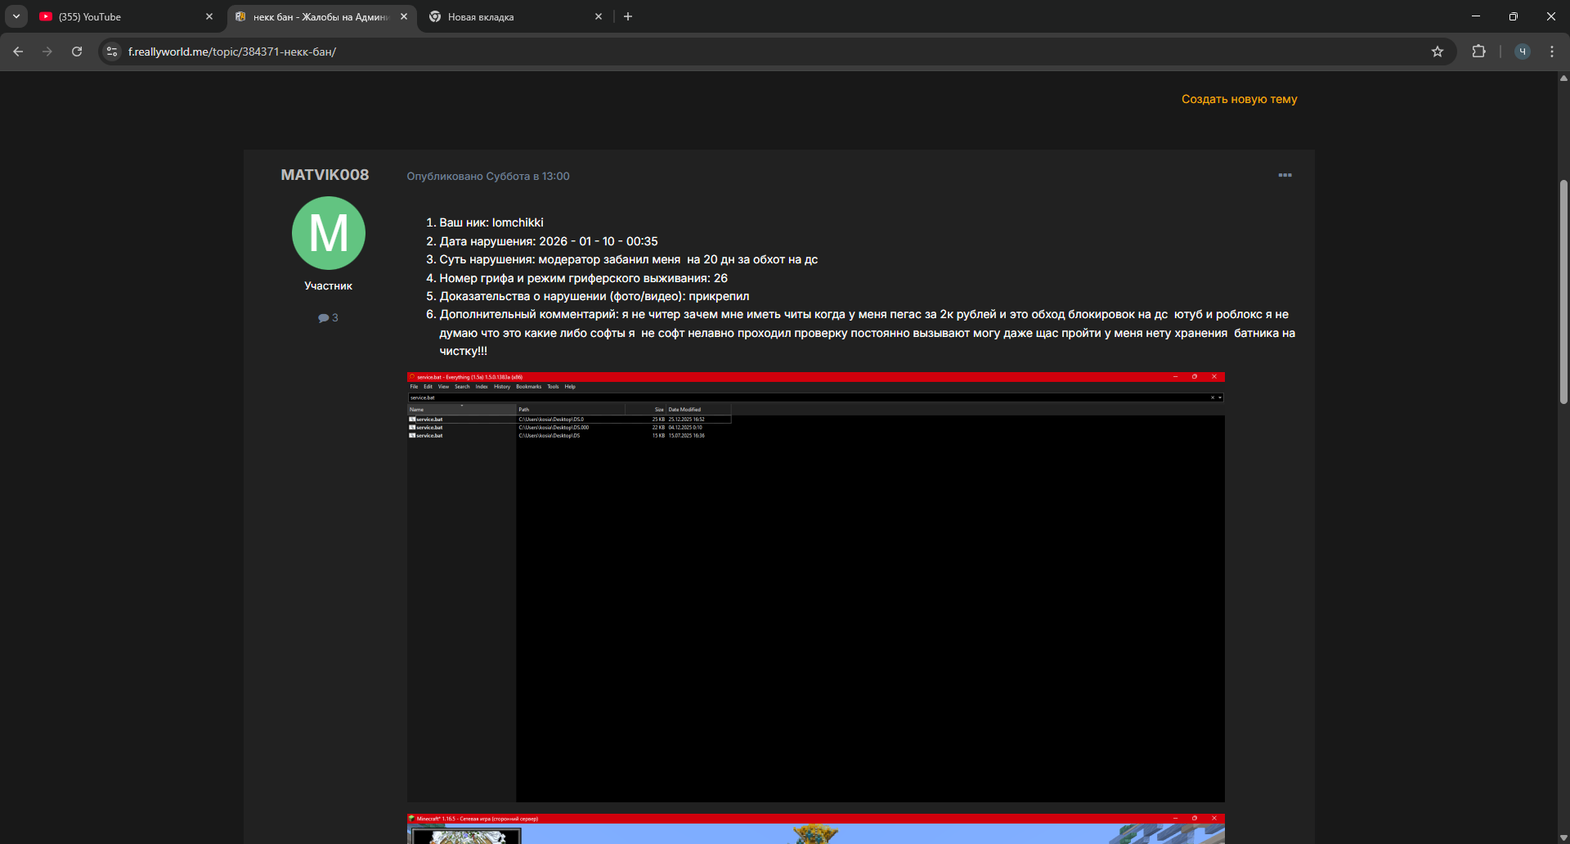
Task: Open the Chrome profile avatar
Action: tap(1522, 52)
